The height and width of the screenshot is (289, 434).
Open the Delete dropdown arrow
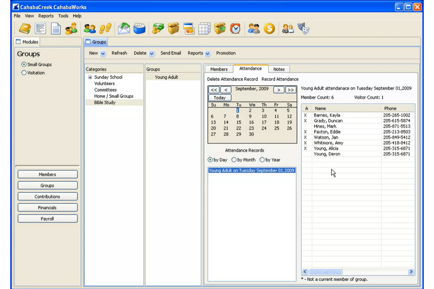[152, 53]
